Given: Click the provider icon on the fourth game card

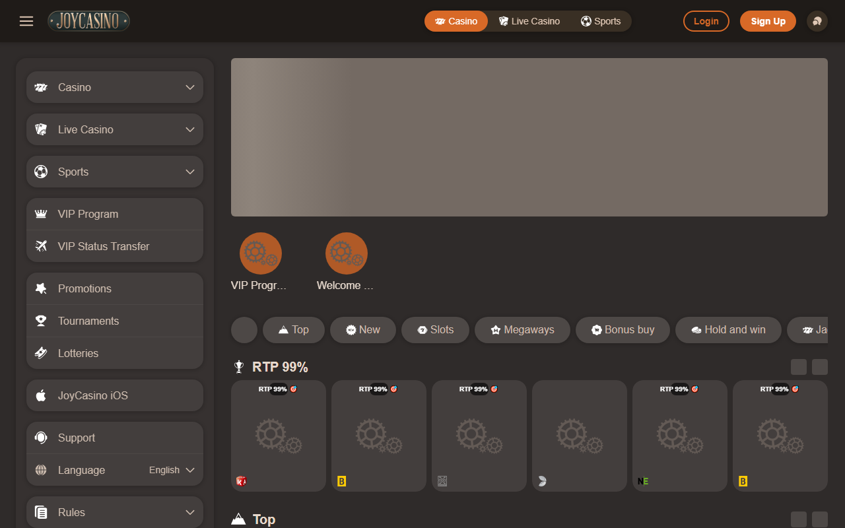Looking at the screenshot, I should 542,481.
